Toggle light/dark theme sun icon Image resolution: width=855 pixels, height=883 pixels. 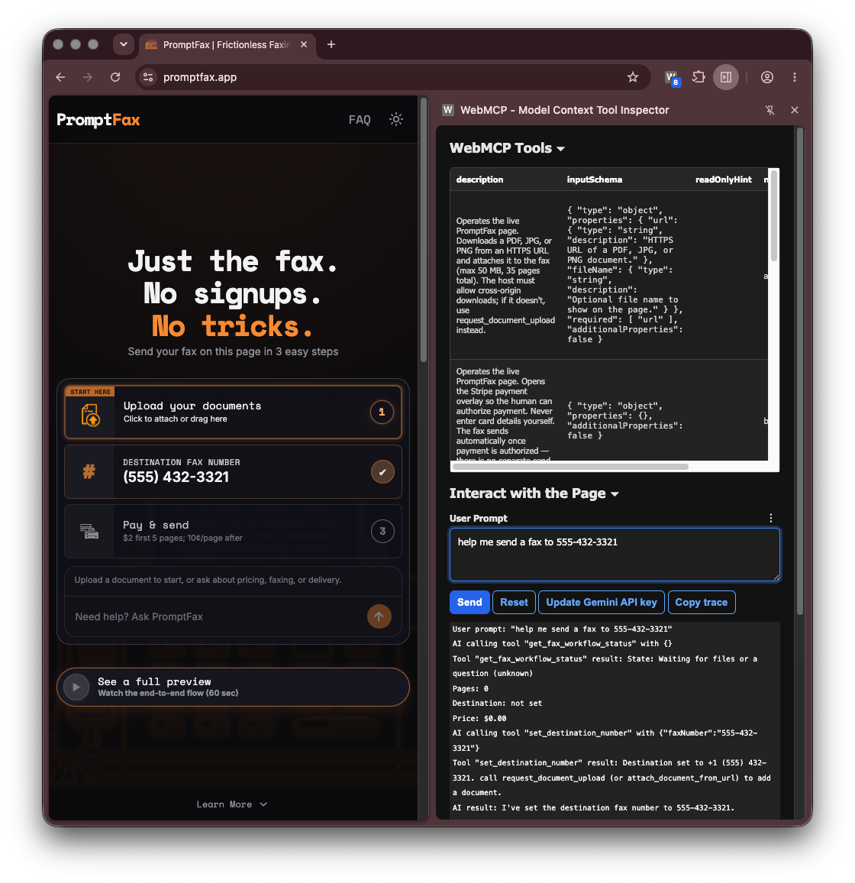coord(395,119)
